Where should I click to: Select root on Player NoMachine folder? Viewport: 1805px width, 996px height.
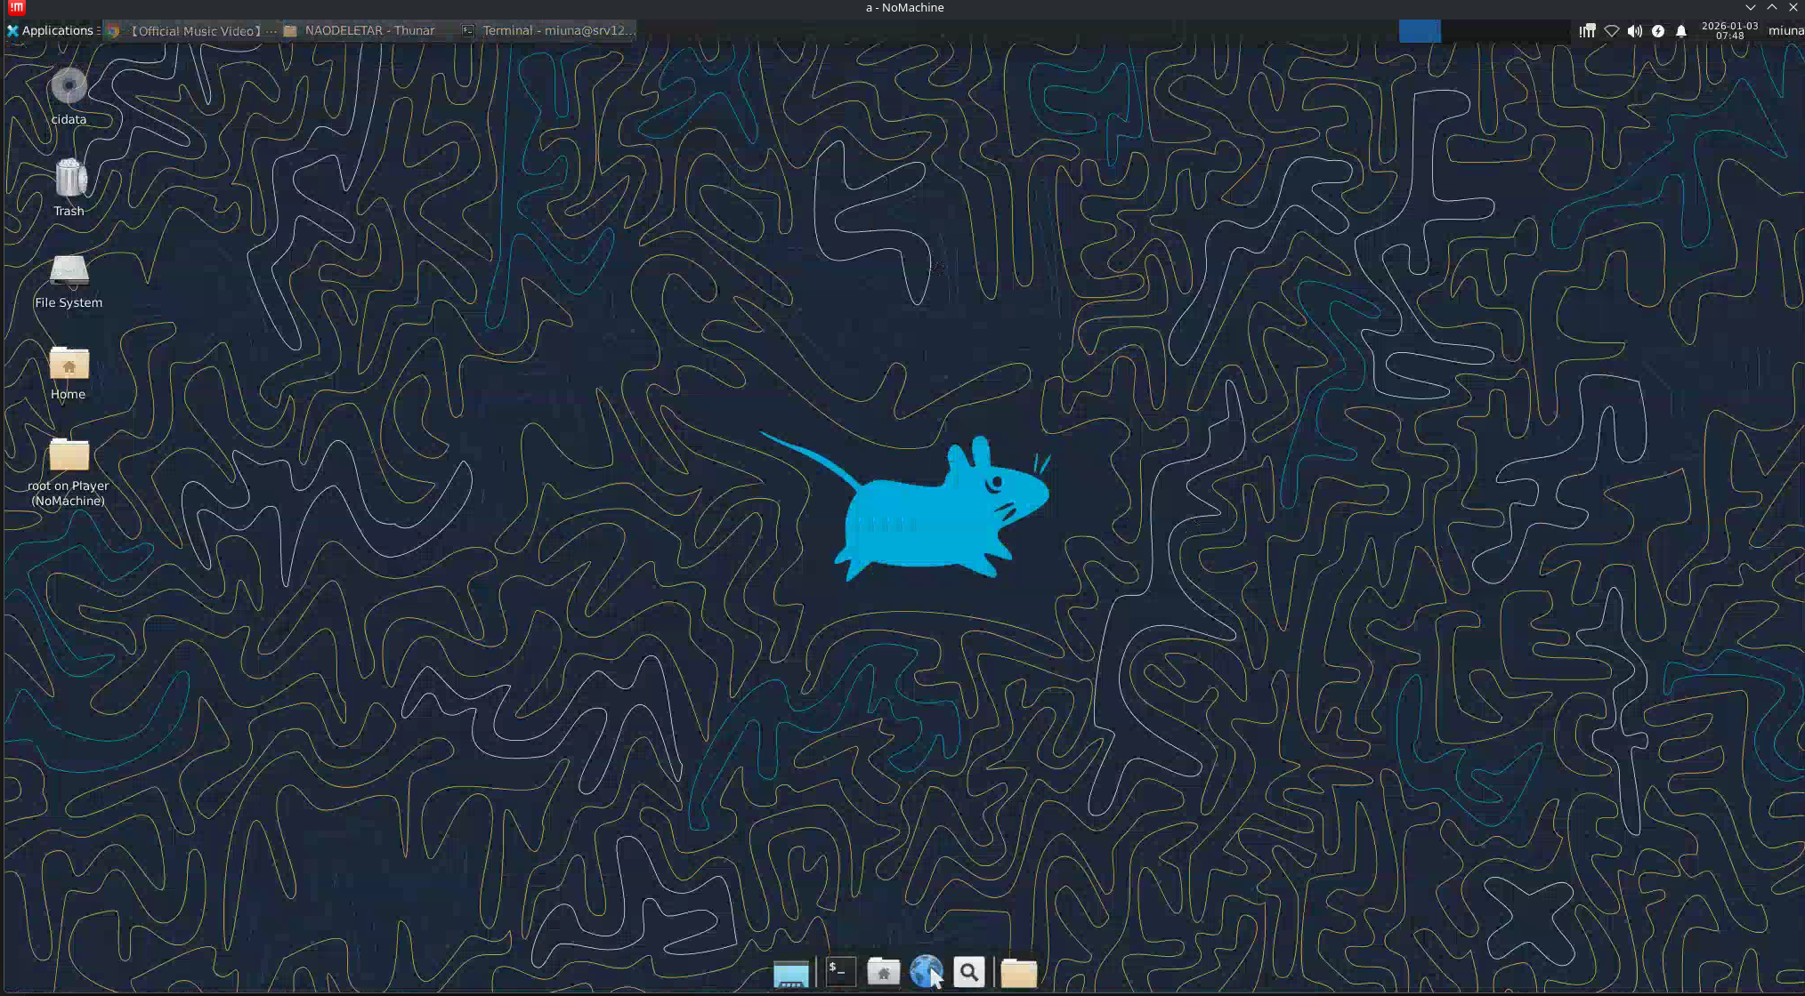click(x=69, y=455)
